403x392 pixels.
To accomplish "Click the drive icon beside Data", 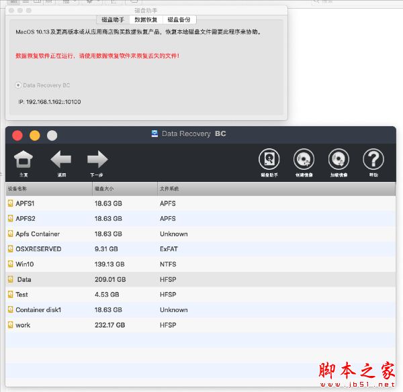I will point(10,279).
